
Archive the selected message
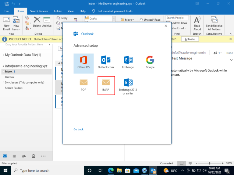(x=47, y=22)
